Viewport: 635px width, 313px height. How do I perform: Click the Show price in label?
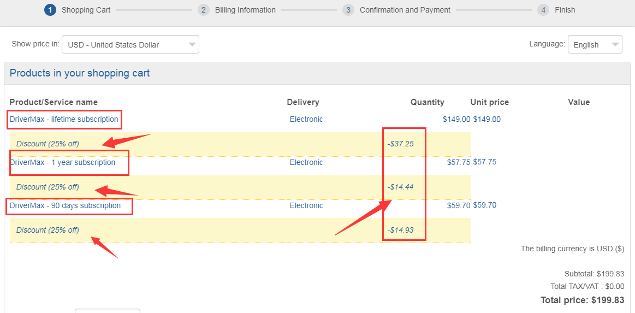(x=35, y=44)
